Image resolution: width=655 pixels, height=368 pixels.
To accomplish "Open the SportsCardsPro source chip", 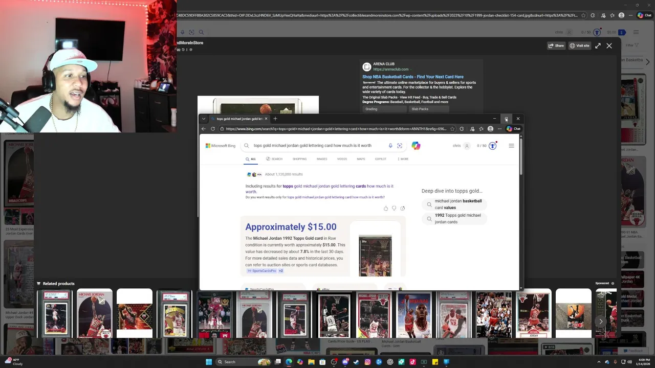I will [261, 270].
